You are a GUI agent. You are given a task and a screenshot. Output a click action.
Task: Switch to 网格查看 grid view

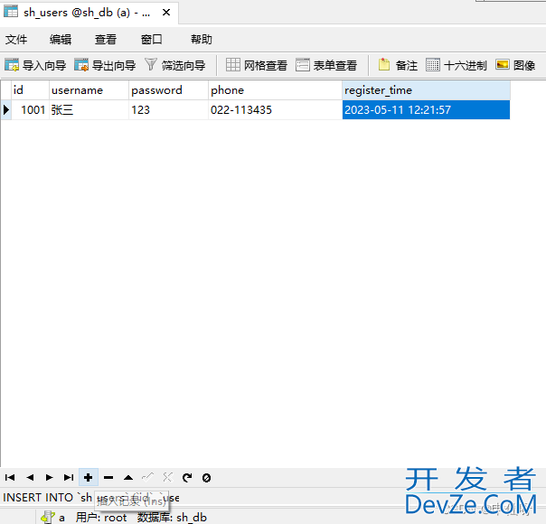(x=257, y=65)
